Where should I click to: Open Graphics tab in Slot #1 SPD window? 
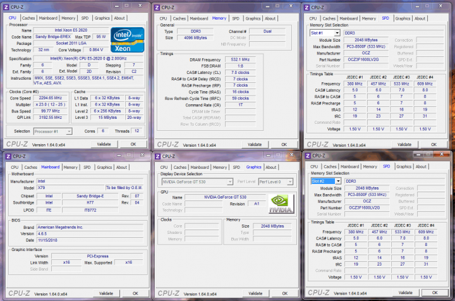point(403,18)
